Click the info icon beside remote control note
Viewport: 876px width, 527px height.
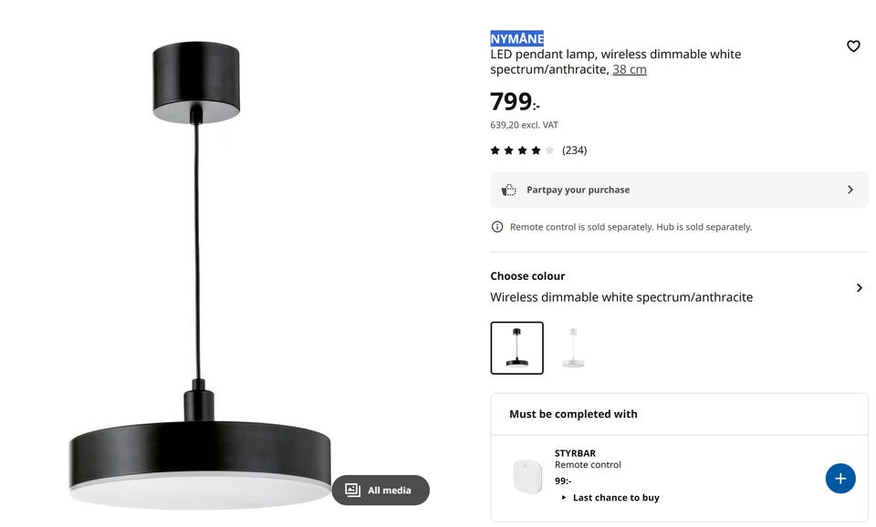[497, 227]
